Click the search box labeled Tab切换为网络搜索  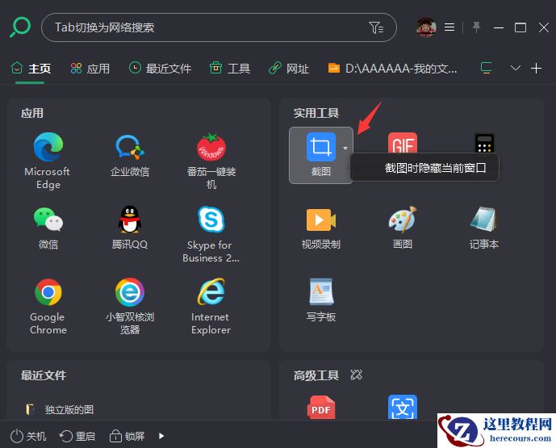pyautogui.click(x=219, y=27)
